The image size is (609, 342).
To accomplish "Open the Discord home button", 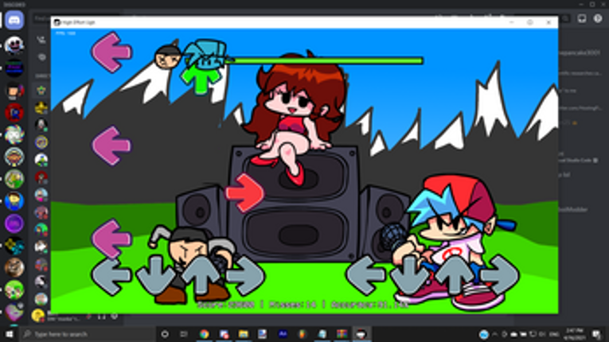I will tap(14, 20).
